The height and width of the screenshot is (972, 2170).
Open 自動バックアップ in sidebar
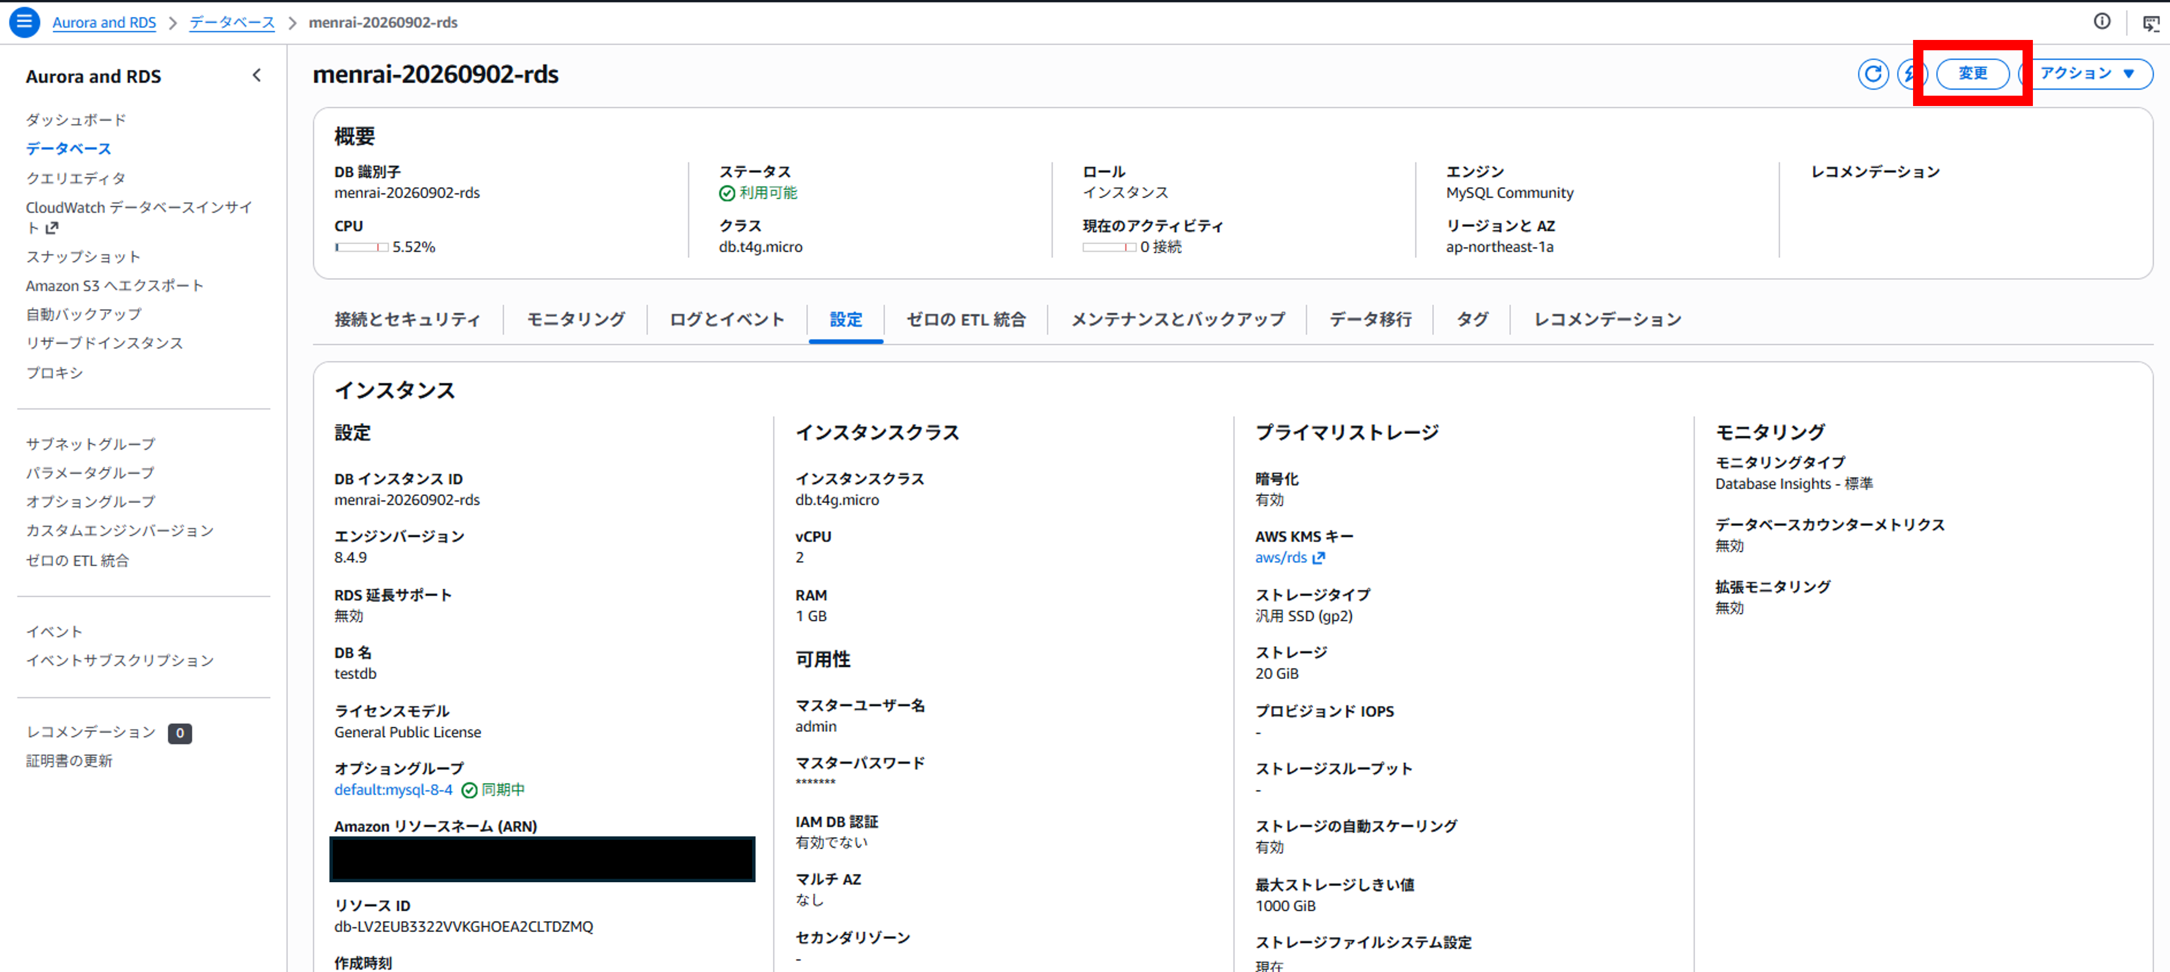pyautogui.click(x=83, y=314)
